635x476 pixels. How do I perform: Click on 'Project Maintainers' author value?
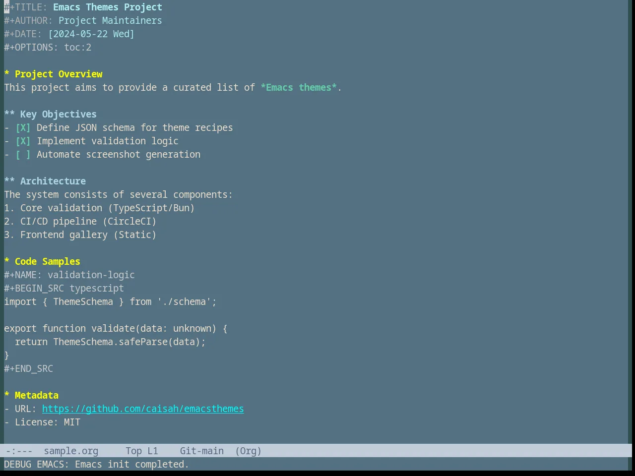[x=110, y=21]
